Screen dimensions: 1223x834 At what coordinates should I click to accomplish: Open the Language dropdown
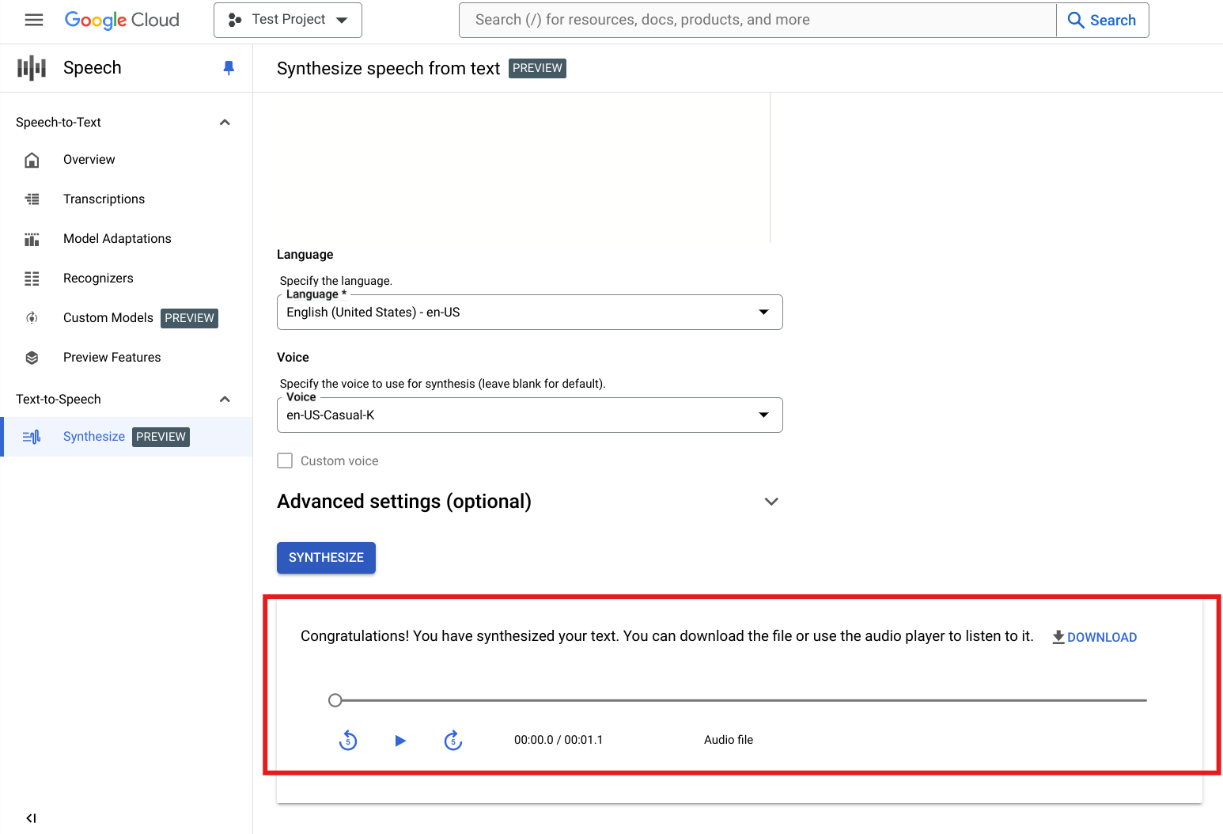click(529, 313)
